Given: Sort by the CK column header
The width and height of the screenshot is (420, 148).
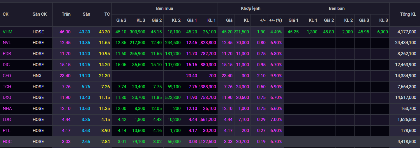Looking at the screenshot, I should coord(6,14).
